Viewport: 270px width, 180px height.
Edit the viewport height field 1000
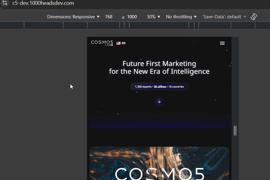[132, 17]
